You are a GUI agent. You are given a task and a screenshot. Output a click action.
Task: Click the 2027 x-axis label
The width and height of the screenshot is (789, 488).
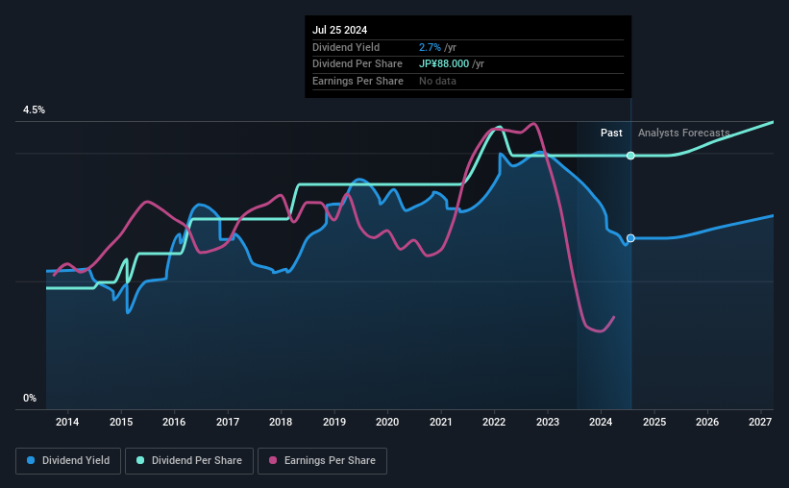click(x=760, y=422)
